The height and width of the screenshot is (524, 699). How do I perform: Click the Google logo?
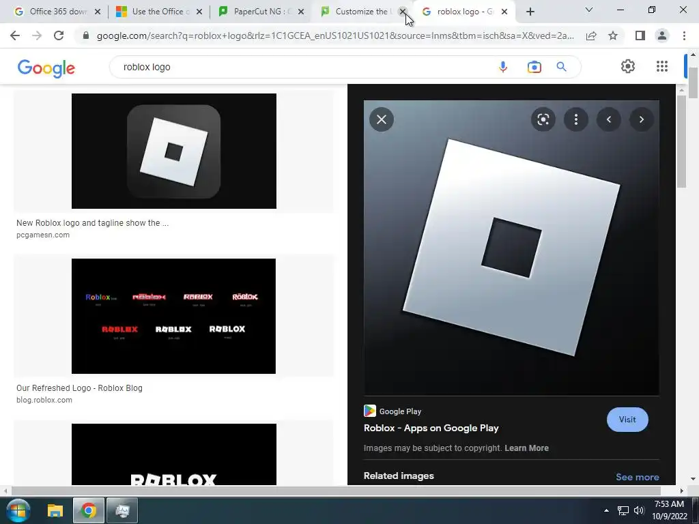[x=46, y=68]
